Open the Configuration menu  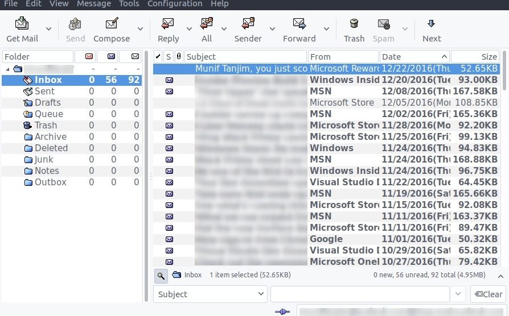[175, 3]
